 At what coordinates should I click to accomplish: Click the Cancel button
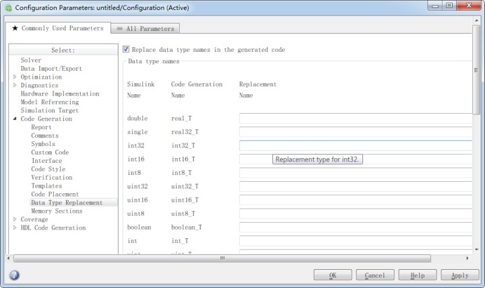375,275
